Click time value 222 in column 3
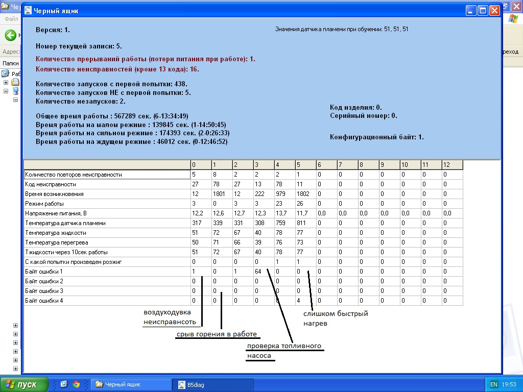This screenshot has width=523, height=392. (x=264, y=194)
